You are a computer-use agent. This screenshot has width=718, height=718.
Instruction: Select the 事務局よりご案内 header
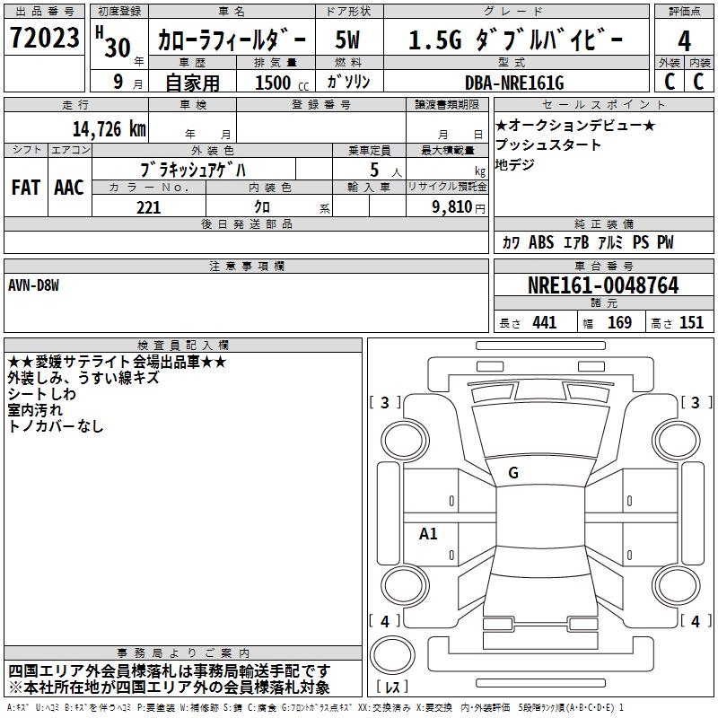183,653
